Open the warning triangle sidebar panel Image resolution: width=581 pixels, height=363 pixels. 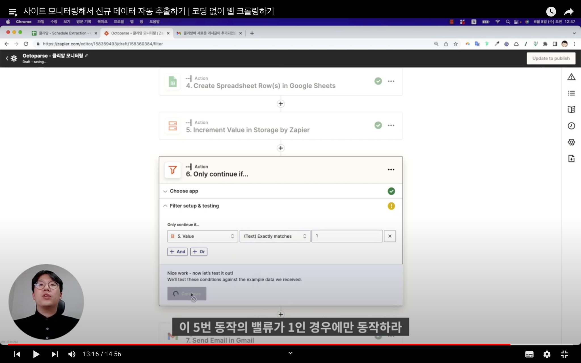point(571,77)
